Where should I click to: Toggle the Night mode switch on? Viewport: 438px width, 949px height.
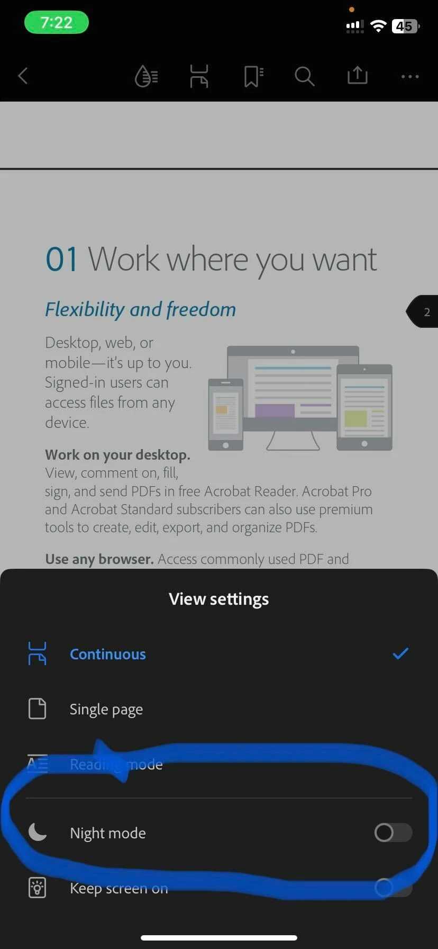coord(393,832)
